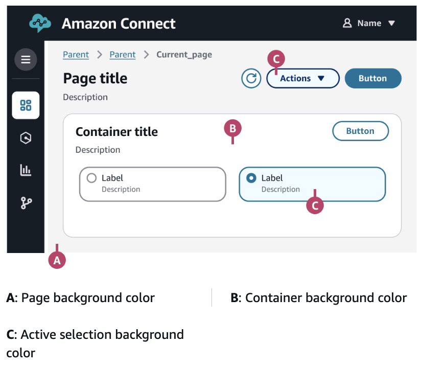
Task: Navigate to second Parent breadcrumb link
Action: (x=123, y=55)
